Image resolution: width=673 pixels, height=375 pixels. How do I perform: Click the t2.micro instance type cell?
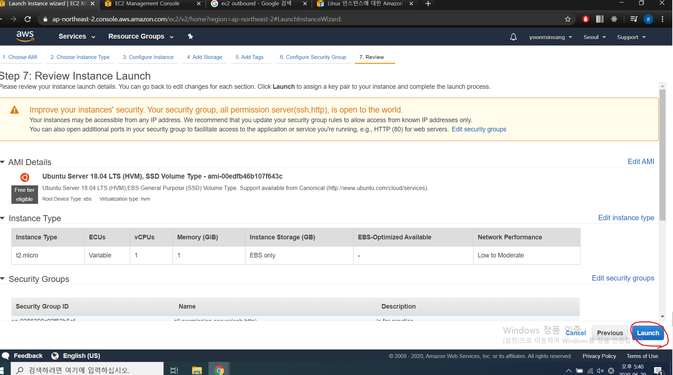tap(48, 255)
